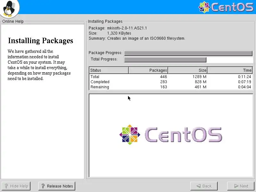Image resolution: width=256 pixels, height=192 pixels.
Task: Select the Status column header
Action: click(109, 70)
